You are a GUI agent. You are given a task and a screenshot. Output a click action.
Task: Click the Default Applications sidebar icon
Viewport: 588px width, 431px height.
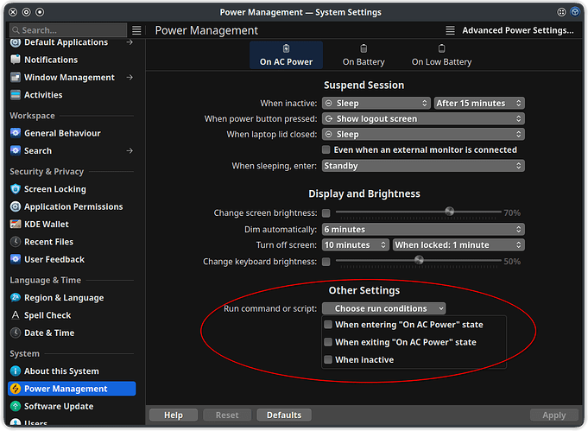[16, 42]
